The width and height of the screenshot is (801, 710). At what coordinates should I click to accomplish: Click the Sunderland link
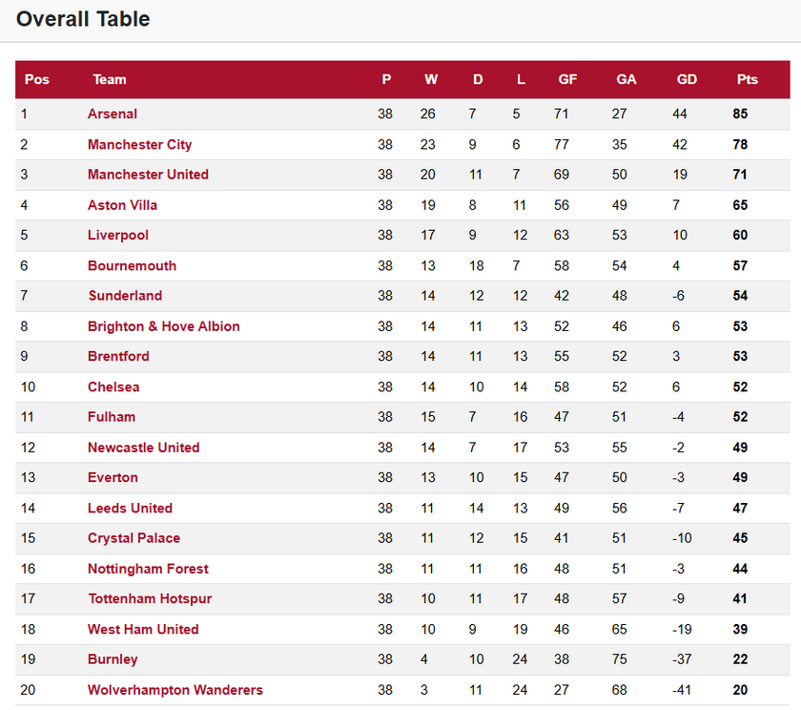(125, 296)
